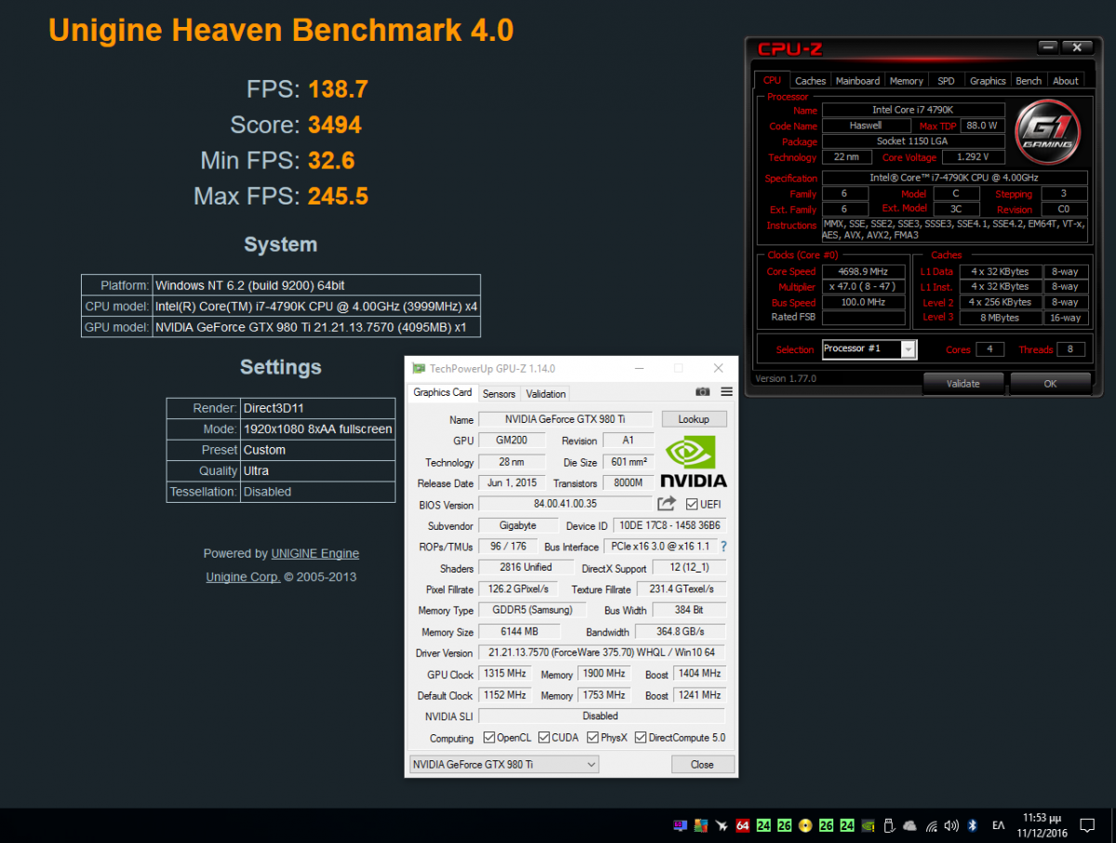1116x843 pixels.
Task: Click the Validate button in CPU-Z
Action: click(963, 383)
